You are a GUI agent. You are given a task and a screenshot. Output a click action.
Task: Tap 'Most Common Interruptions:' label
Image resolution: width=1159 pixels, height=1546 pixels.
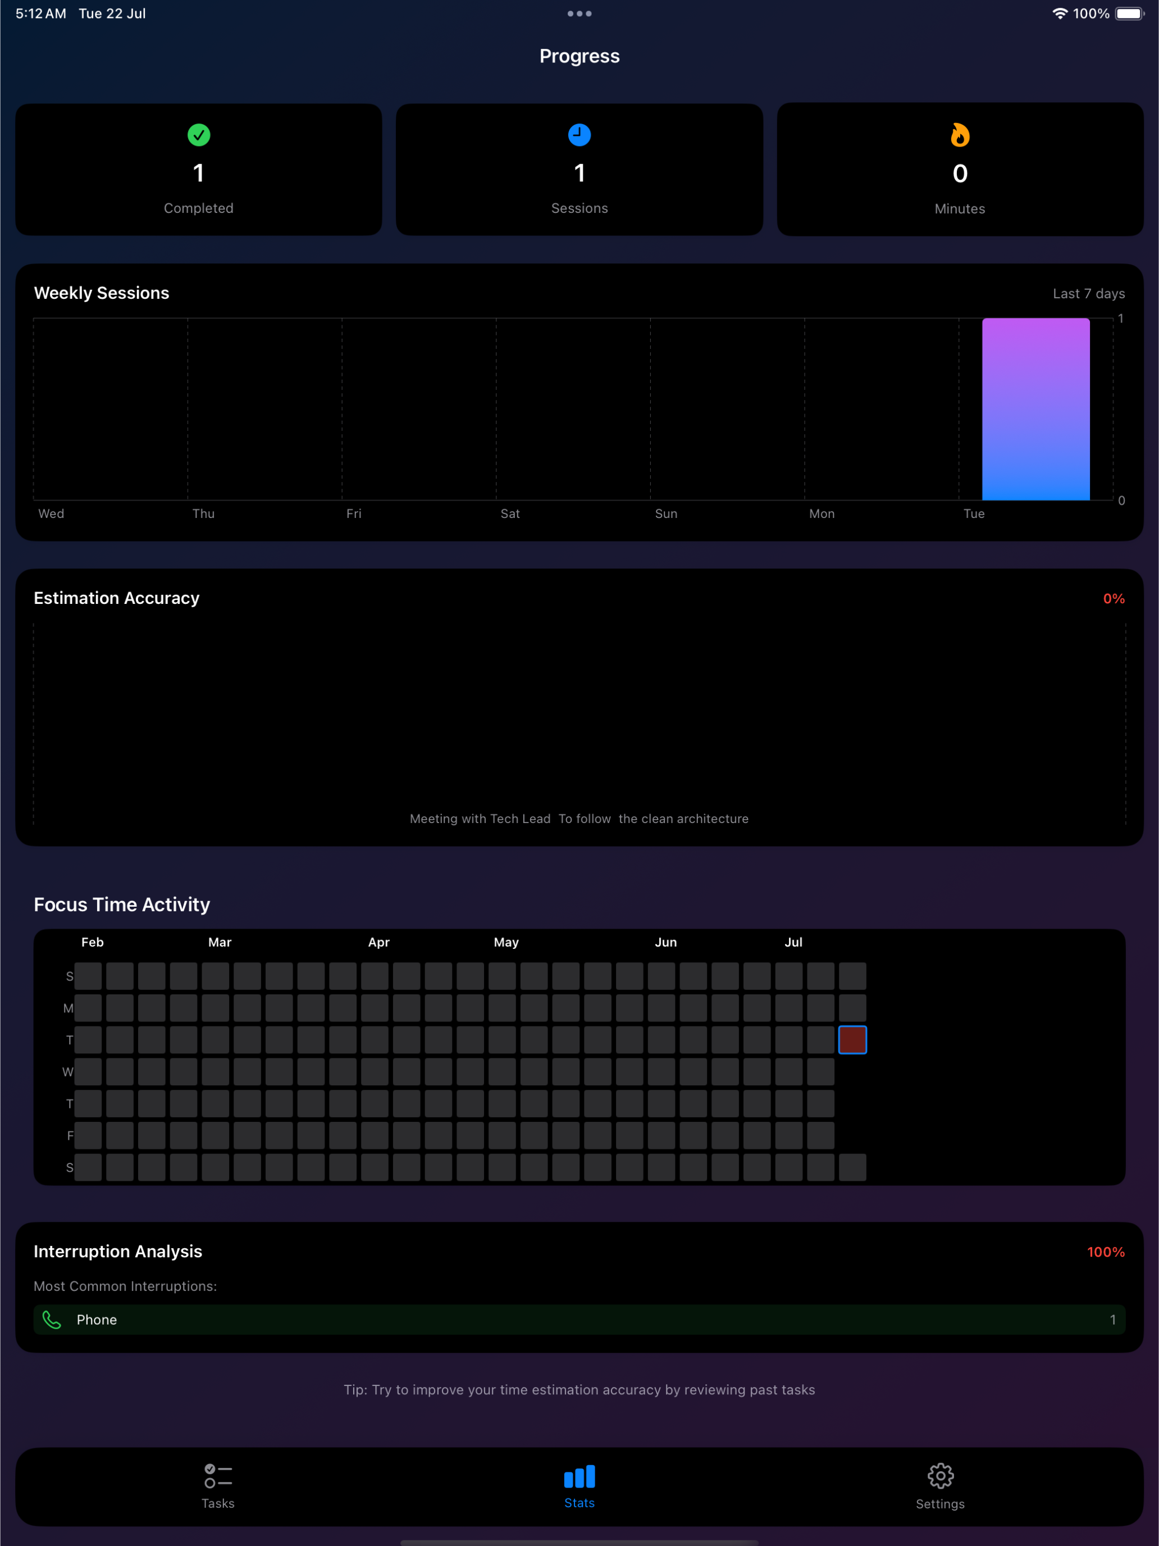click(x=125, y=1286)
